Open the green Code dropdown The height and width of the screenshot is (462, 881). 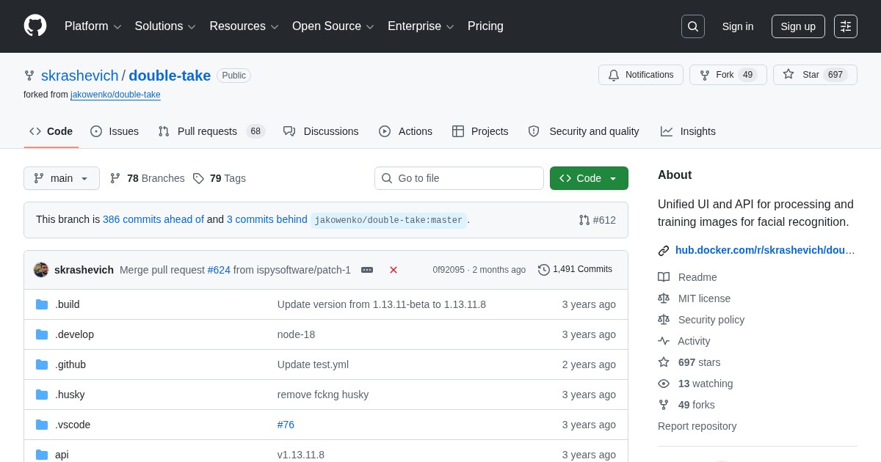tap(589, 178)
